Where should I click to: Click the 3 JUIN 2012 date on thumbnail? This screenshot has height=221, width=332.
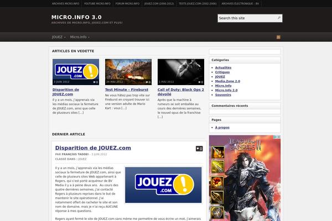coord(61,82)
